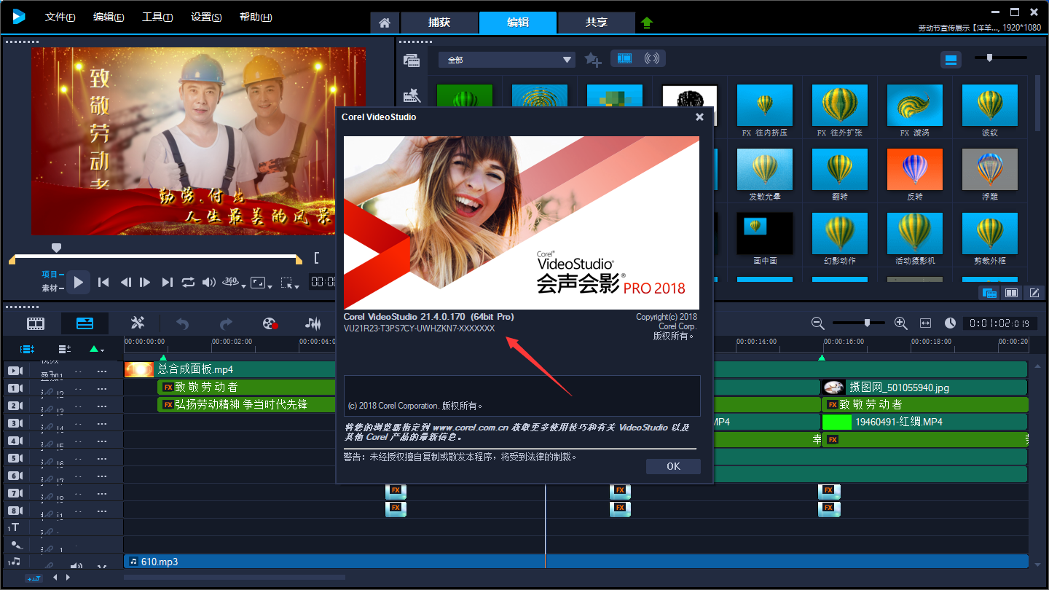Screen dimensions: 1049x590
Task: Toggle show audio filters button
Action: pyautogui.click(x=652, y=58)
